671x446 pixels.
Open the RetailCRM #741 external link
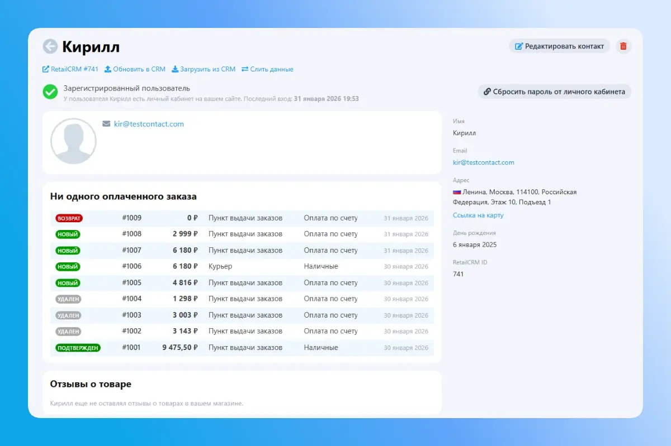coord(70,69)
